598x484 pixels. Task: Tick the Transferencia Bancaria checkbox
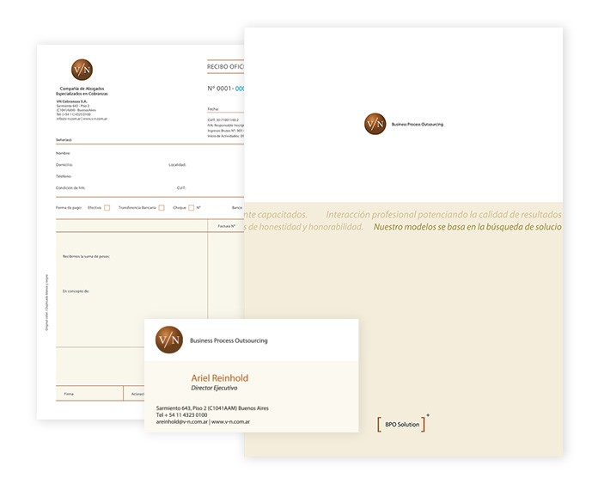click(x=162, y=208)
